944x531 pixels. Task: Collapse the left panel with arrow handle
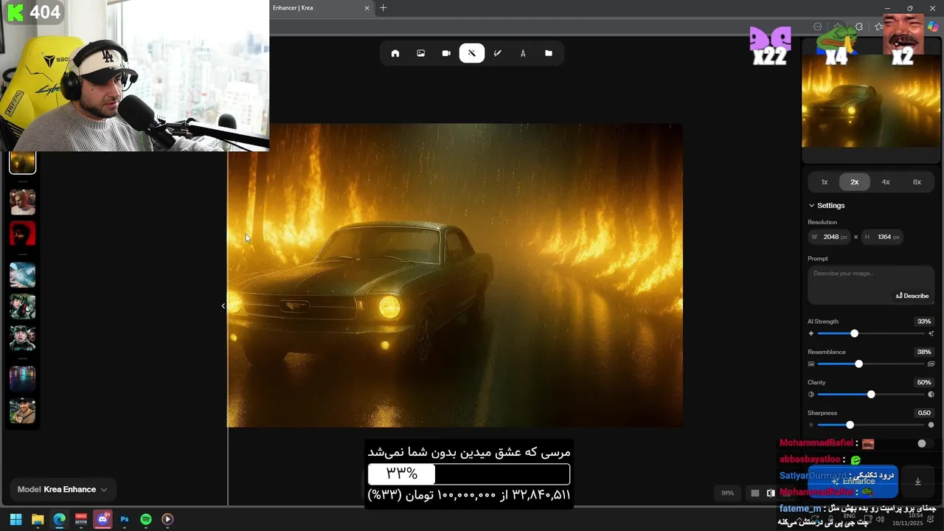click(223, 306)
